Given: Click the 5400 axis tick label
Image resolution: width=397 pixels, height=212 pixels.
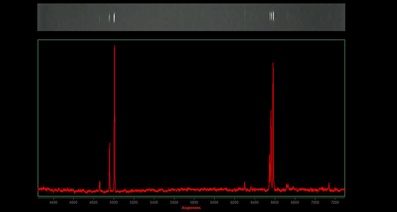Looking at the screenshot, I should click(154, 202).
